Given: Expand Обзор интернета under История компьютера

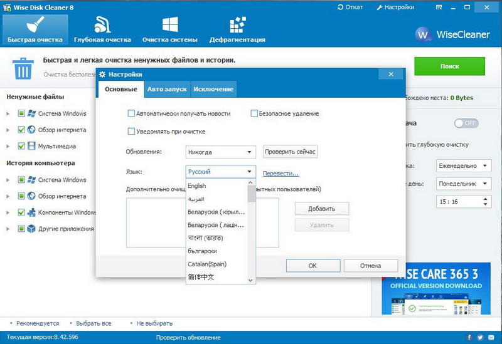Looking at the screenshot, I should [8, 196].
